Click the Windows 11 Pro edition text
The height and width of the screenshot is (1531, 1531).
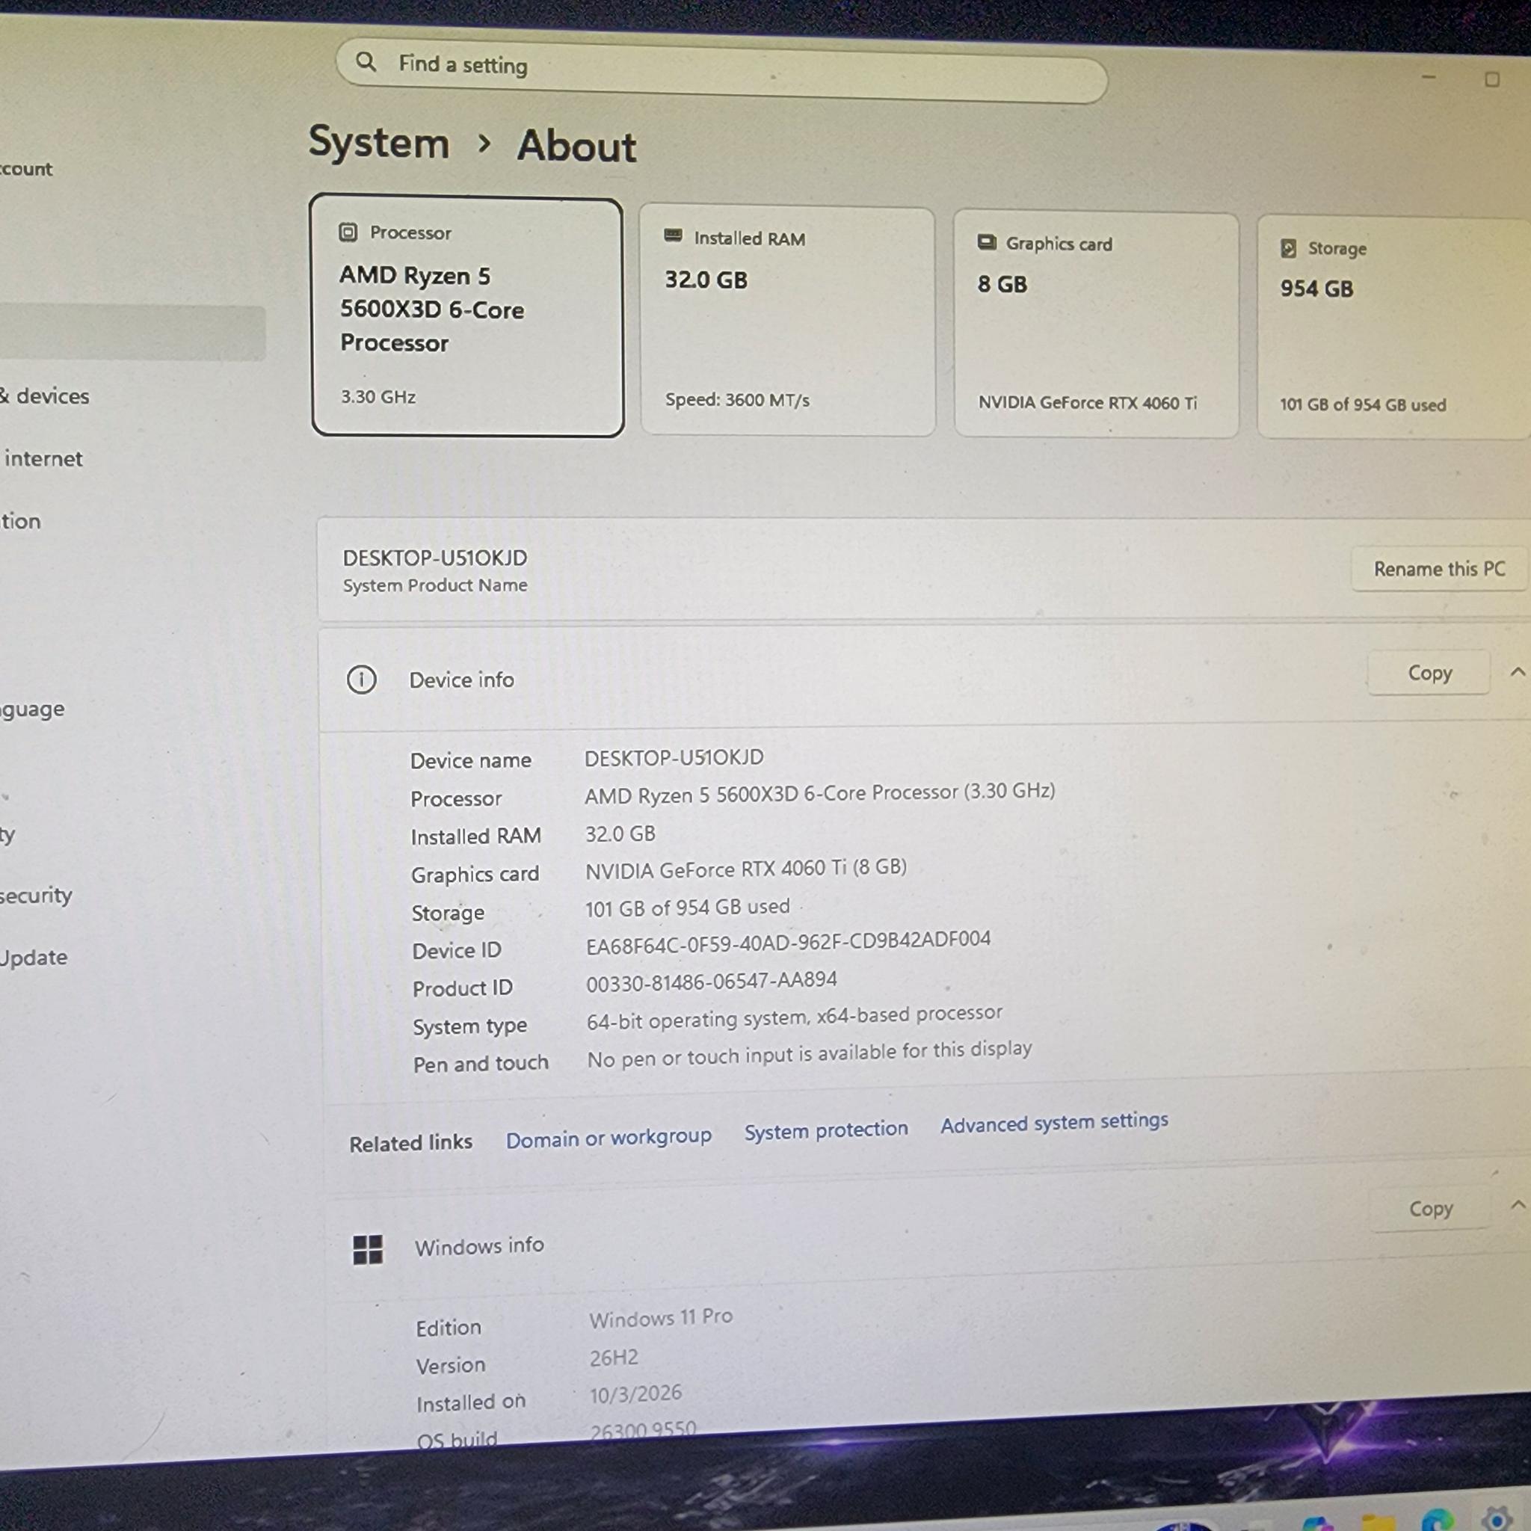tap(661, 1318)
